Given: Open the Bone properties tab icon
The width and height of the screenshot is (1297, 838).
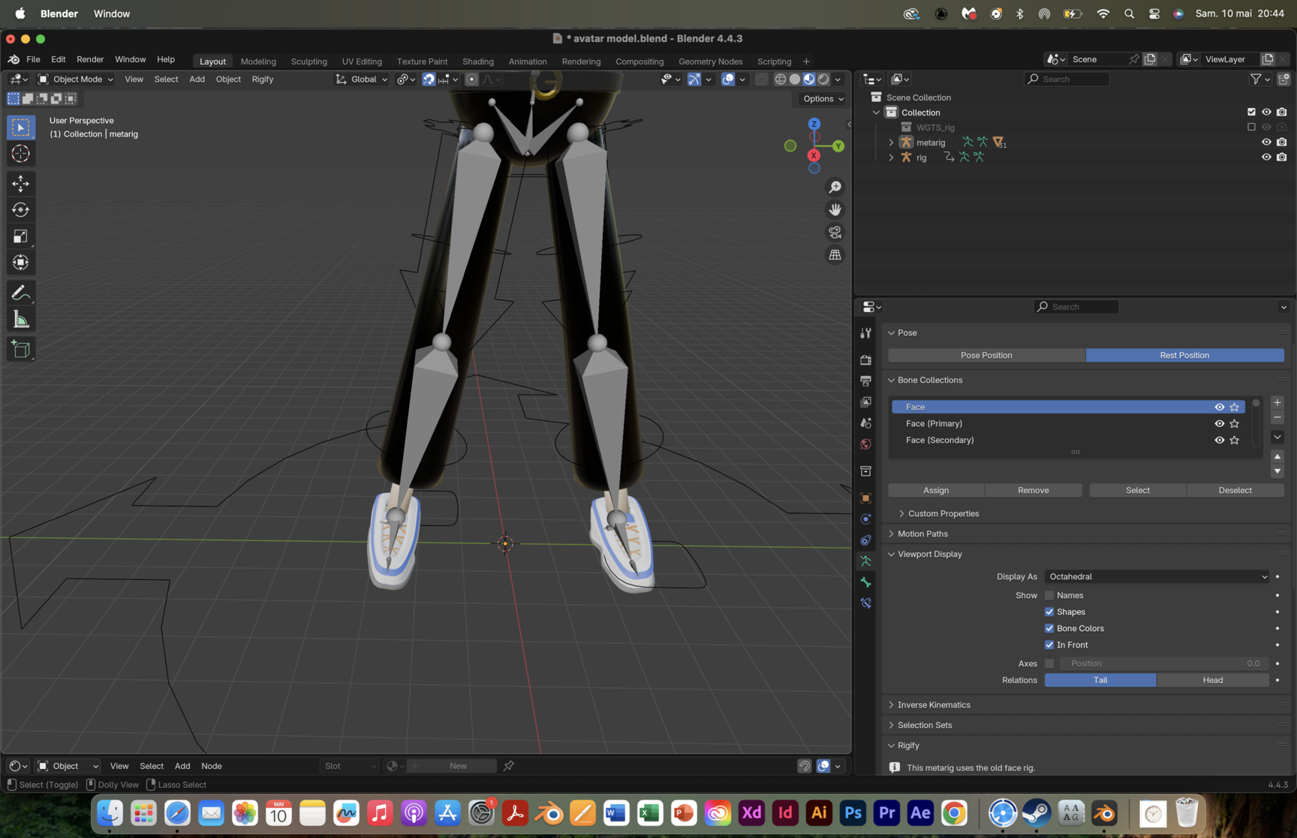Looking at the screenshot, I should click(x=865, y=582).
